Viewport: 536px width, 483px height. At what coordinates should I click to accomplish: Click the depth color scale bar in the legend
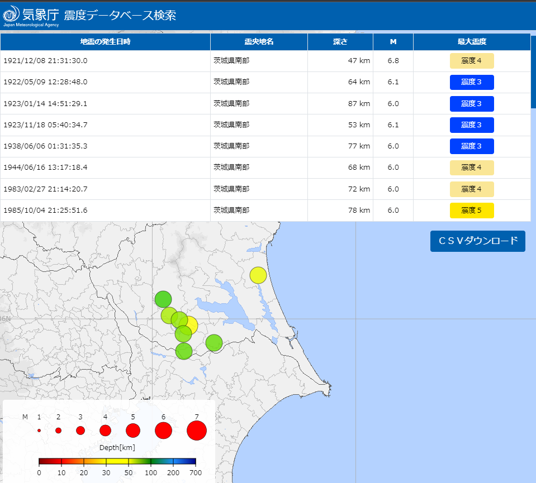click(x=117, y=461)
